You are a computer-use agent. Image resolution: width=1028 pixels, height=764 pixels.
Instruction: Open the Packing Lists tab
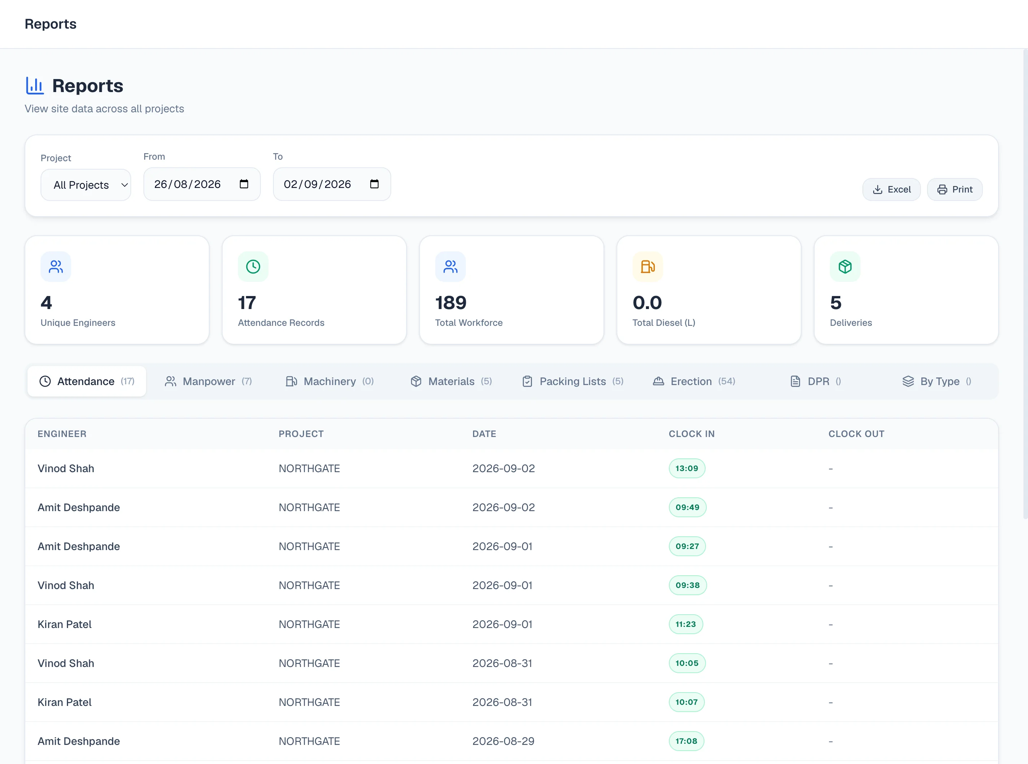pyautogui.click(x=573, y=382)
